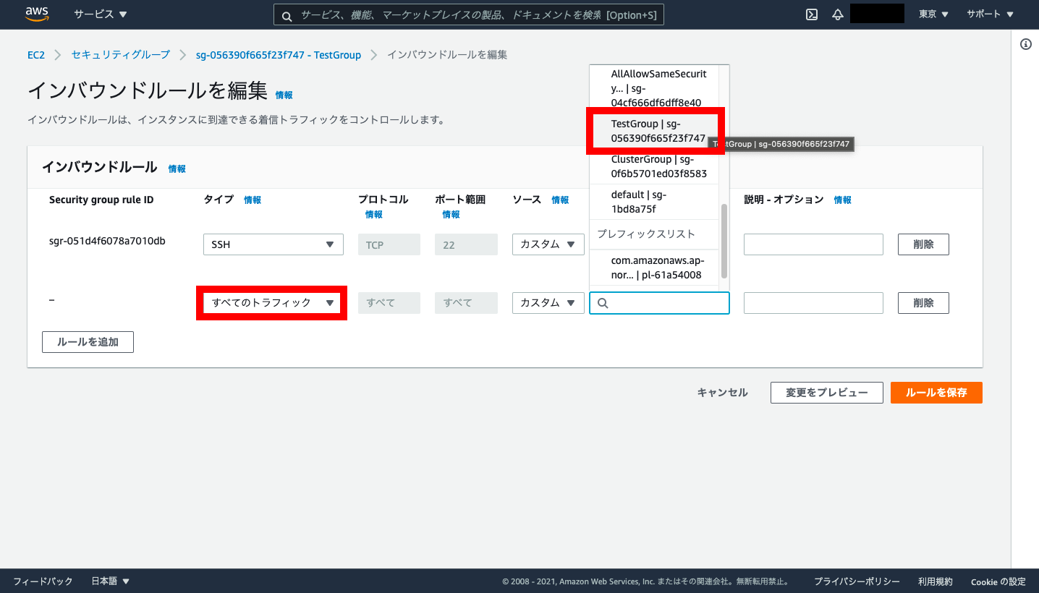
Task: Delete the SSH rule with 削除
Action: click(923, 244)
